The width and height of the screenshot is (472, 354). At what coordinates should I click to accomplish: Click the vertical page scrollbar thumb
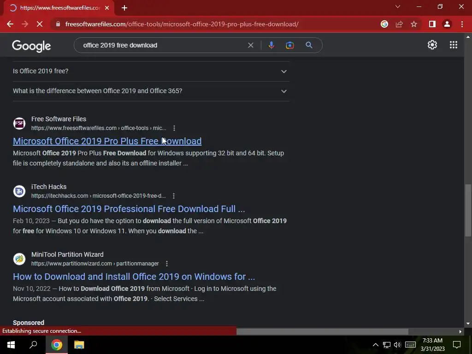468,210
